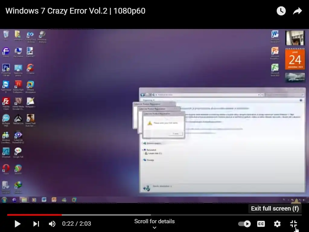
Task: Click the Word icon on the video taskbar
Action: [x=44, y=200]
